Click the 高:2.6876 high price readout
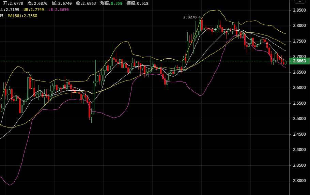Screen dimensions: 310x195 (37, 3)
